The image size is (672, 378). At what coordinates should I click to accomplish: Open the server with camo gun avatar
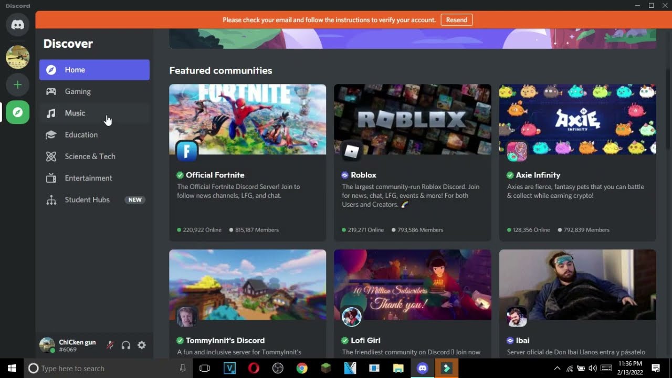pos(17,57)
